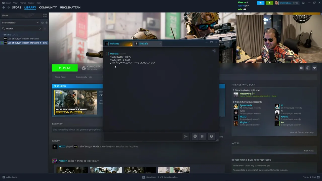Clear the 'modren' library search text
The height and width of the screenshot is (181, 322).
[x=40, y=29]
